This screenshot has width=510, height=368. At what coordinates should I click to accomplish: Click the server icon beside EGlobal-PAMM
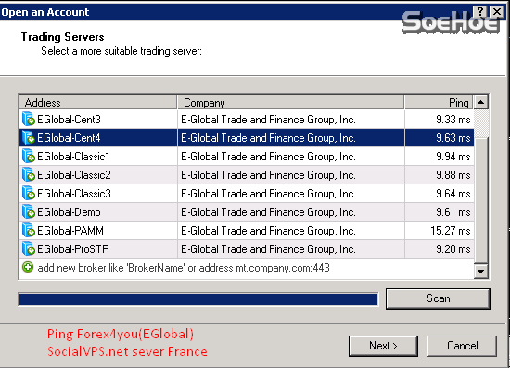point(29,230)
